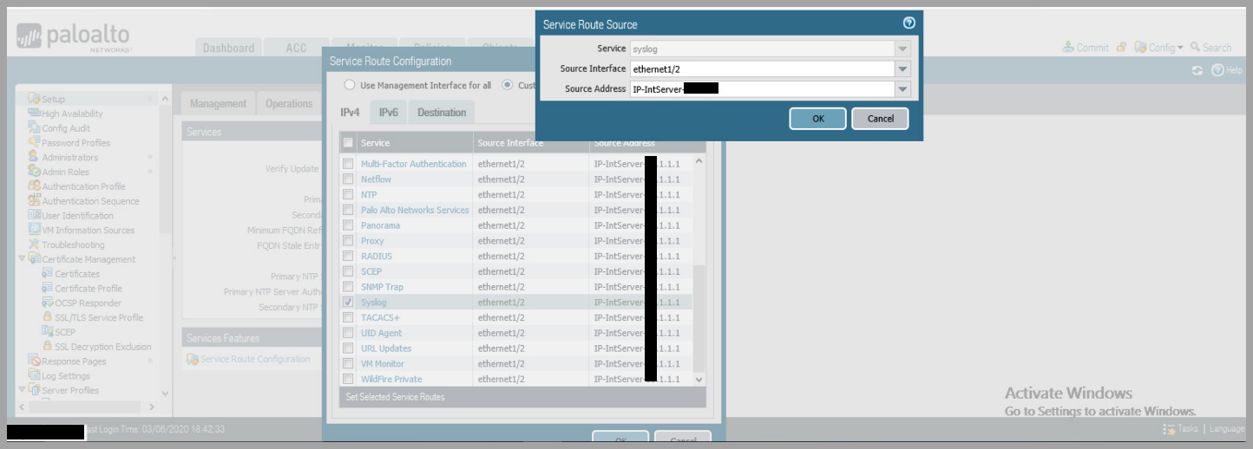Screen dimensions: 1253x449
Task: Check the WildFire Private row checkbox
Action: point(348,379)
